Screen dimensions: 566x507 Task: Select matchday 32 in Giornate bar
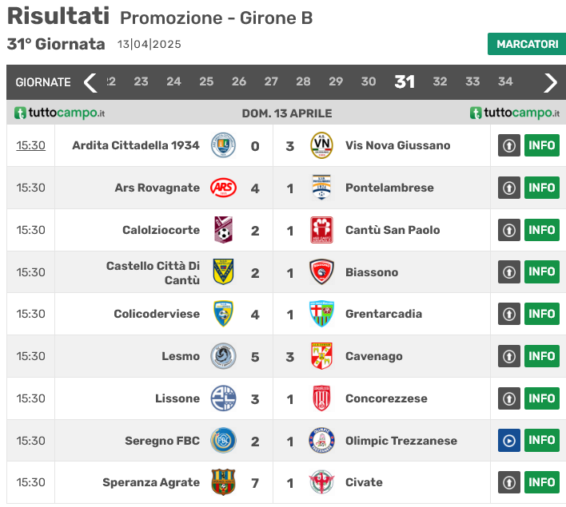tap(440, 81)
